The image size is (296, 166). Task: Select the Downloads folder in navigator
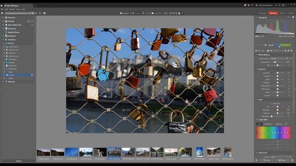click(x=12, y=69)
